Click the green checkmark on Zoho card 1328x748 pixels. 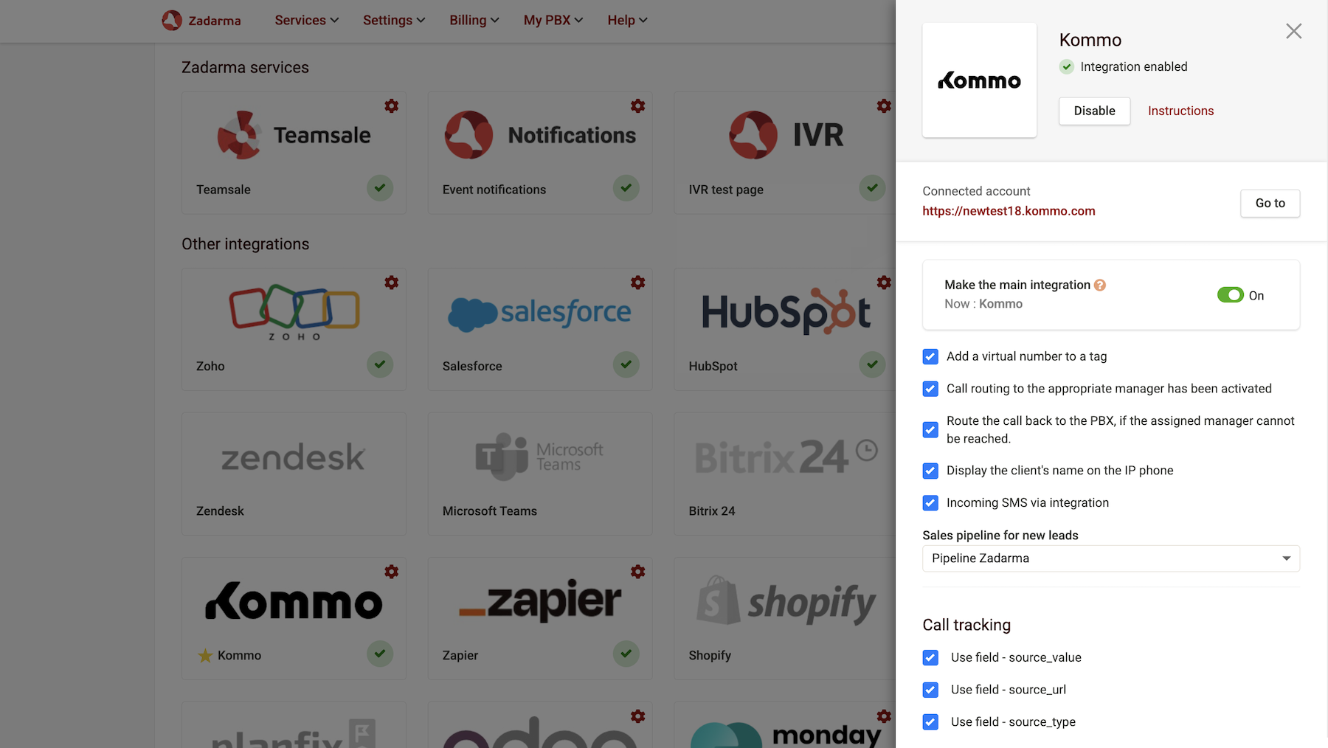point(380,364)
